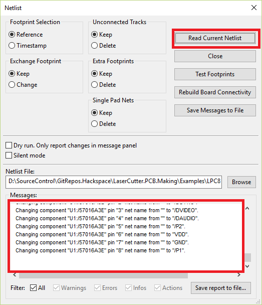Click Save report to file button
Viewport: 262px width, 305px height.
(x=221, y=288)
